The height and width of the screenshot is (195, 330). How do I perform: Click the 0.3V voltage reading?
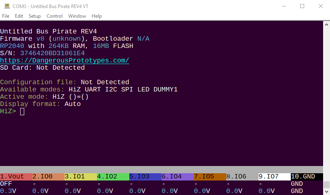[x=8, y=191]
